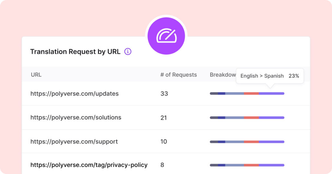Open the polyverse.com/solutions URL link
Viewport: 332px width, 174px height.
click(76, 118)
